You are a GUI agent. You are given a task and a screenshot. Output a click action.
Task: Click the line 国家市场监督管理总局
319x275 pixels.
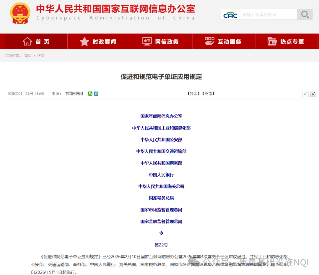[x=161, y=210]
